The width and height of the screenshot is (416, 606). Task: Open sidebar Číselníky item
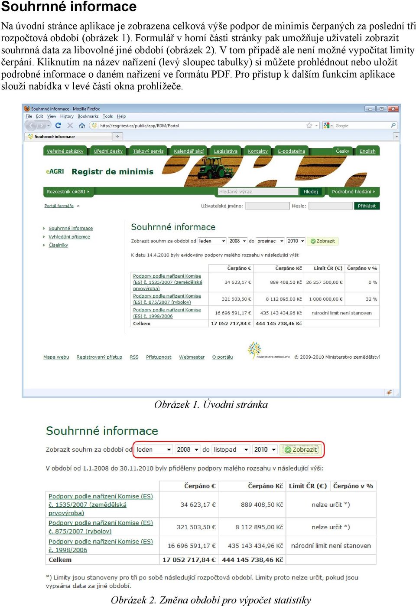pos(58,245)
